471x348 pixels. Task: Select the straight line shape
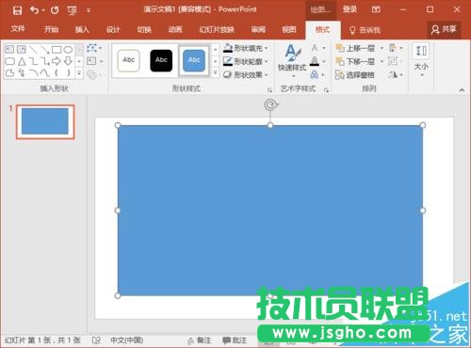click(x=33, y=49)
